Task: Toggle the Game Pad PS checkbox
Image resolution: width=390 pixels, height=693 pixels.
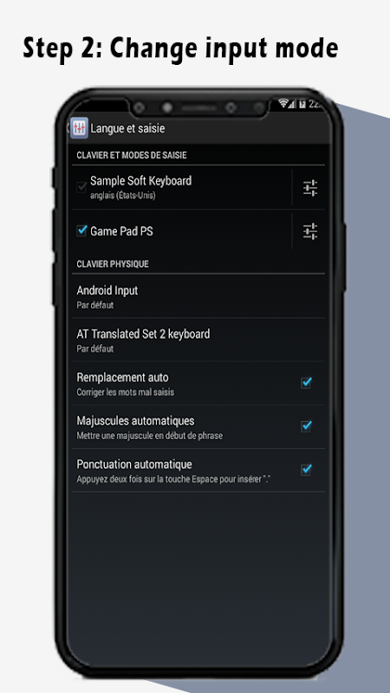Action: (81, 230)
